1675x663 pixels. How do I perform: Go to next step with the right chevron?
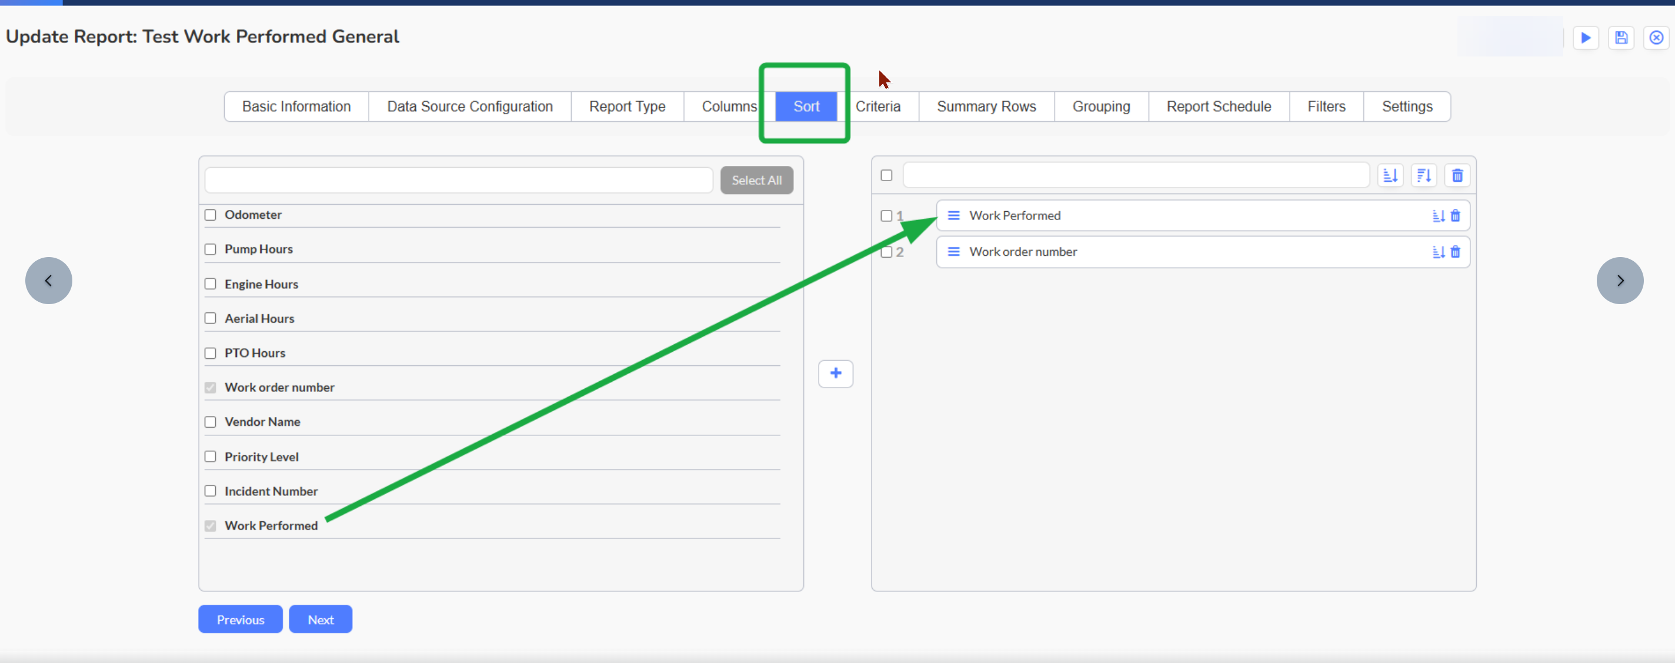pos(1619,281)
